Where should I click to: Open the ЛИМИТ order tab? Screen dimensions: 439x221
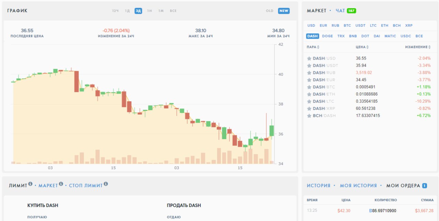pyautogui.click(x=18, y=186)
